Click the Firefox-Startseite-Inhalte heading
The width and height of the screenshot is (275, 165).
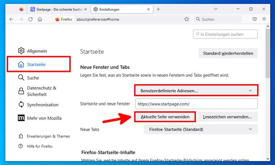[x=108, y=152]
